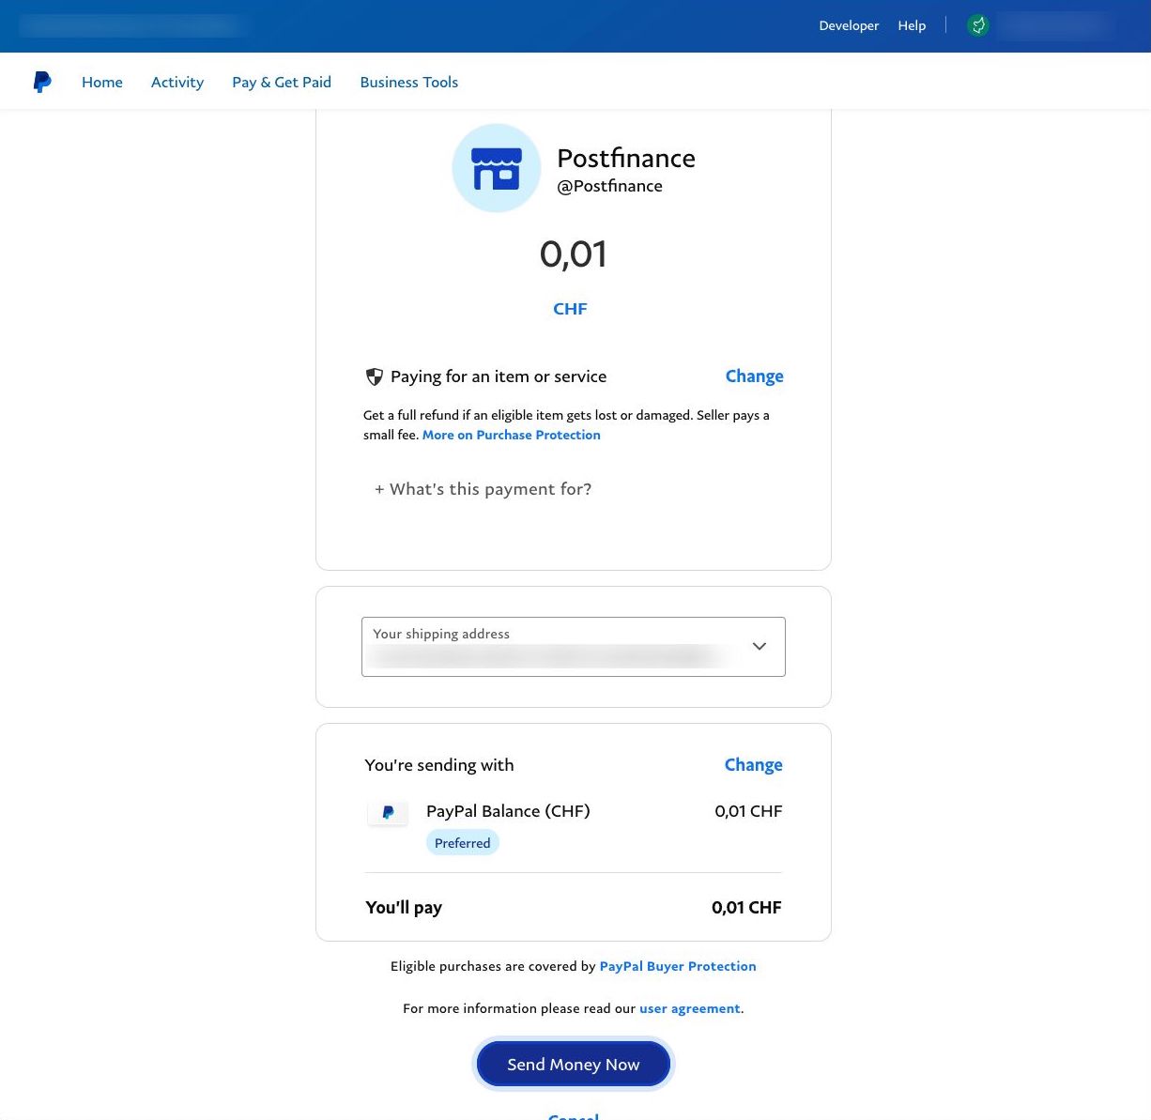Click the green profile avatar icon

[x=978, y=25]
